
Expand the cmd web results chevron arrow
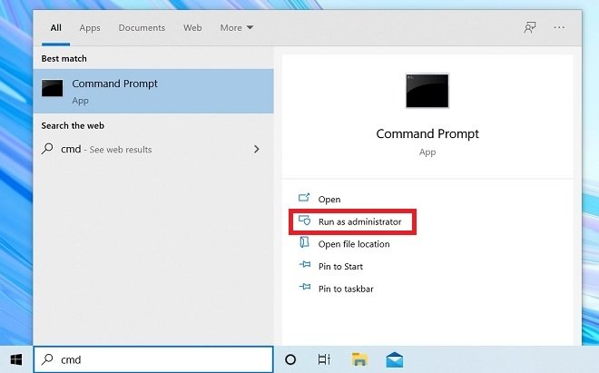[257, 149]
